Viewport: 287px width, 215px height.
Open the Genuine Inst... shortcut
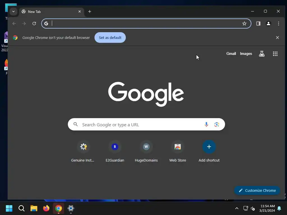[83, 151]
